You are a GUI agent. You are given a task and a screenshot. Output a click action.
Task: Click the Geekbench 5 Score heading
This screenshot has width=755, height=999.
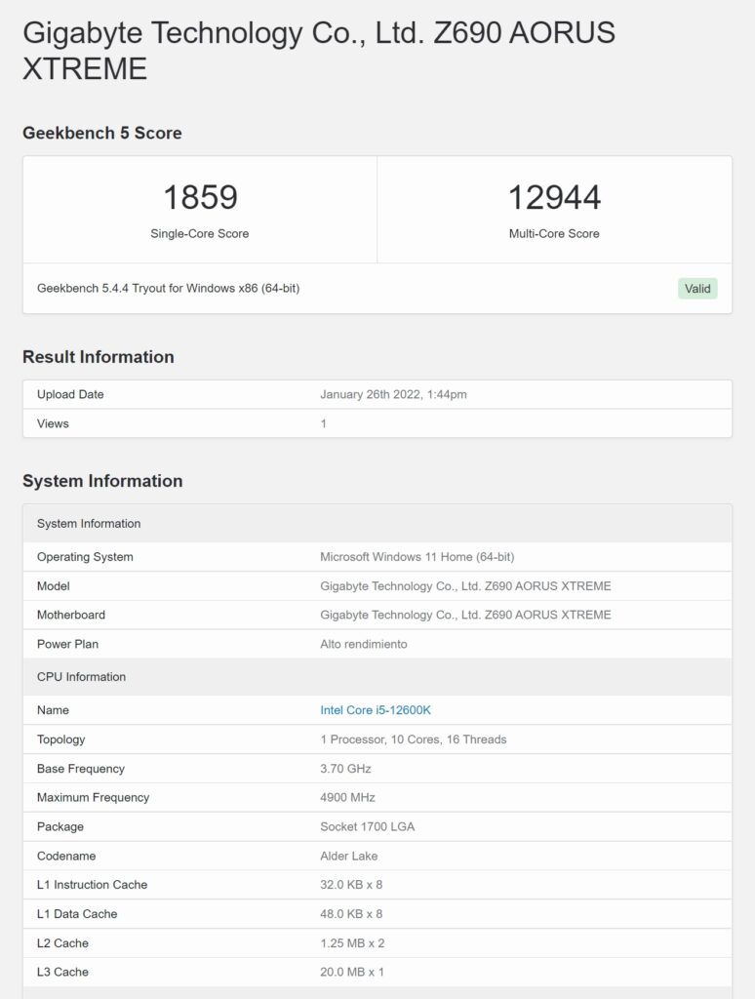point(102,133)
